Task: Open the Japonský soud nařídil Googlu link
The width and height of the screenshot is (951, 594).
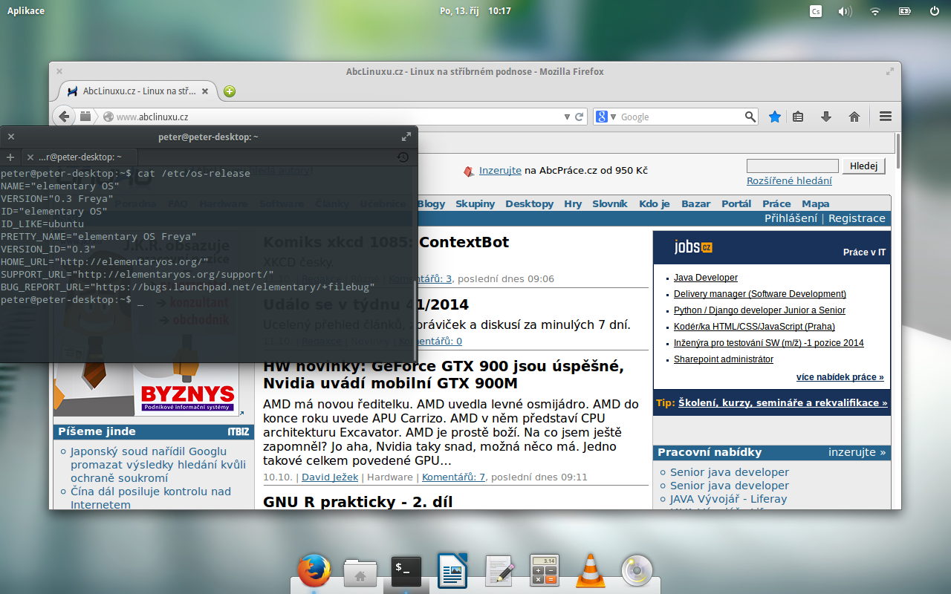Action: 158,464
